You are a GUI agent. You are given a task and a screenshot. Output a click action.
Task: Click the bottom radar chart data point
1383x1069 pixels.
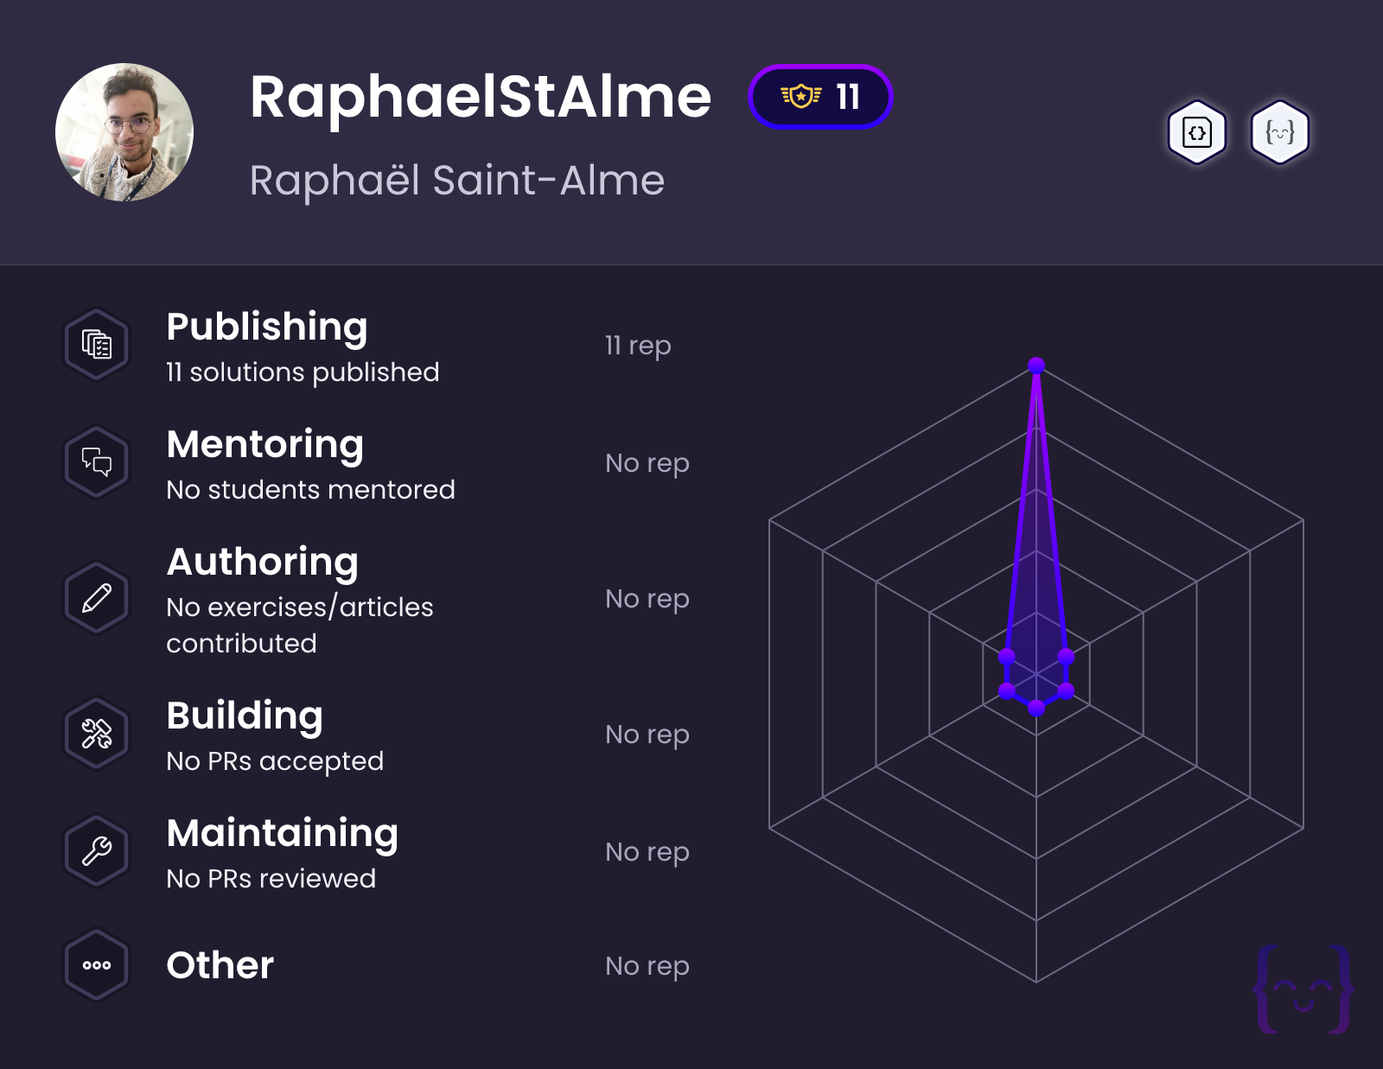point(1036,709)
